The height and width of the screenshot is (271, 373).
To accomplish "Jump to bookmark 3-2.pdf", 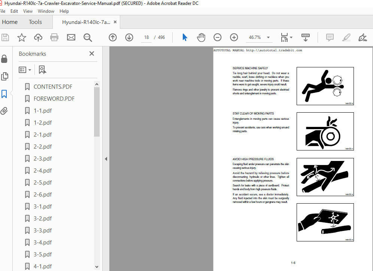I will coord(43,219).
